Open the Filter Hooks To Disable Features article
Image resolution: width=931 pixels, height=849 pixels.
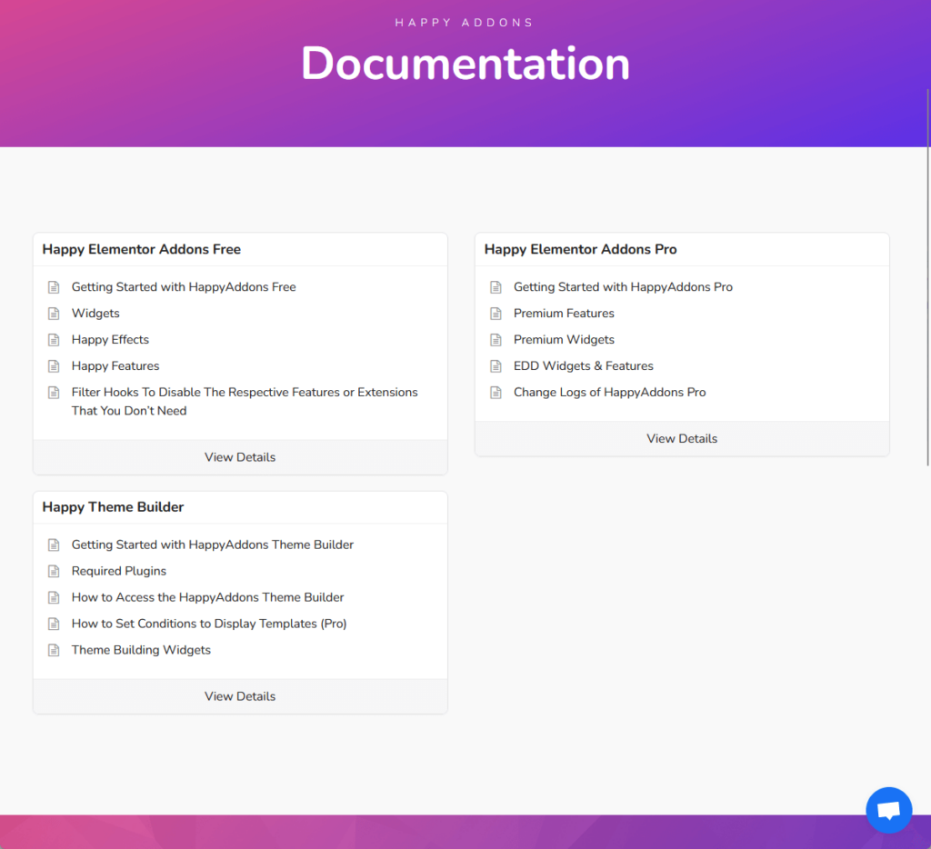[x=245, y=402]
